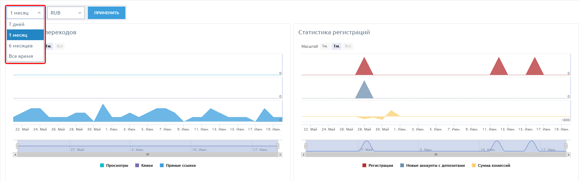579x181 pixels.
Task: Click left range handle of transitions navigator
Action: [17, 146]
